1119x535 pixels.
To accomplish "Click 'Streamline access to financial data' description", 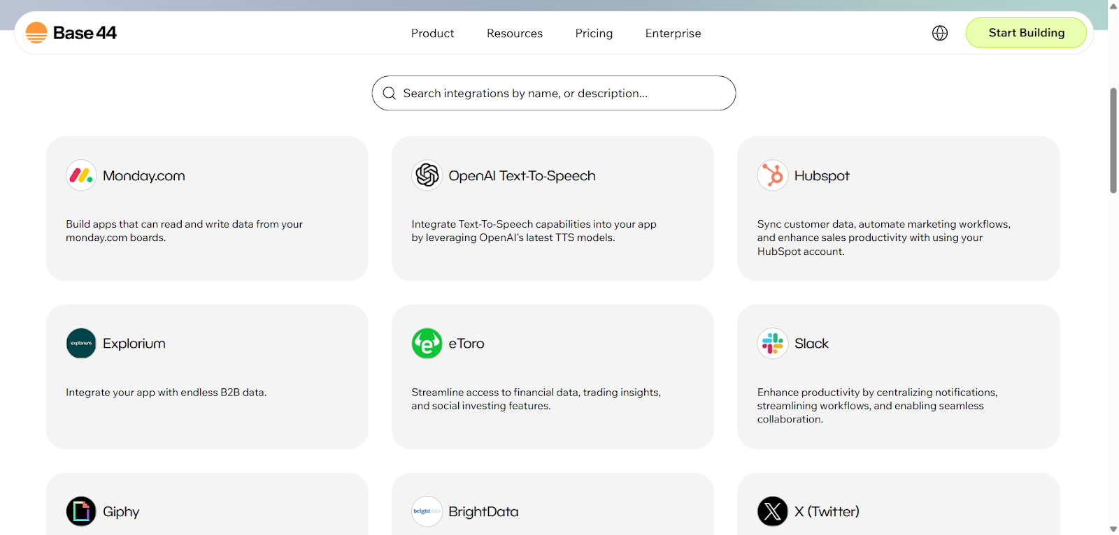I will (536, 399).
